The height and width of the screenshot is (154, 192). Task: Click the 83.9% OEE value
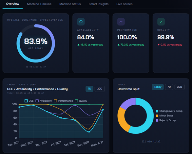(x=36, y=41)
